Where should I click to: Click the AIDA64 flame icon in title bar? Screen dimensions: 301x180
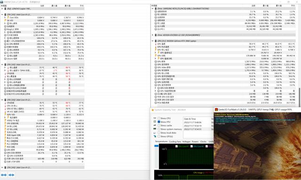click(x=153, y=110)
